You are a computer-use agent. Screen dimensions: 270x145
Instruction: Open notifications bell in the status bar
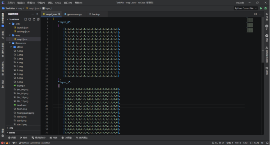267,143
